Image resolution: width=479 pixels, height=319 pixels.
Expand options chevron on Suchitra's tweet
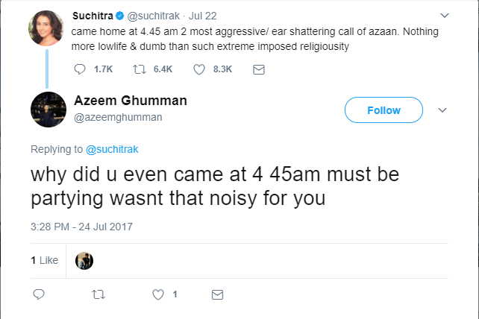pyautogui.click(x=445, y=16)
